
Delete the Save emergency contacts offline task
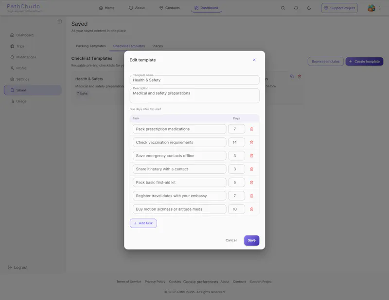(251, 156)
